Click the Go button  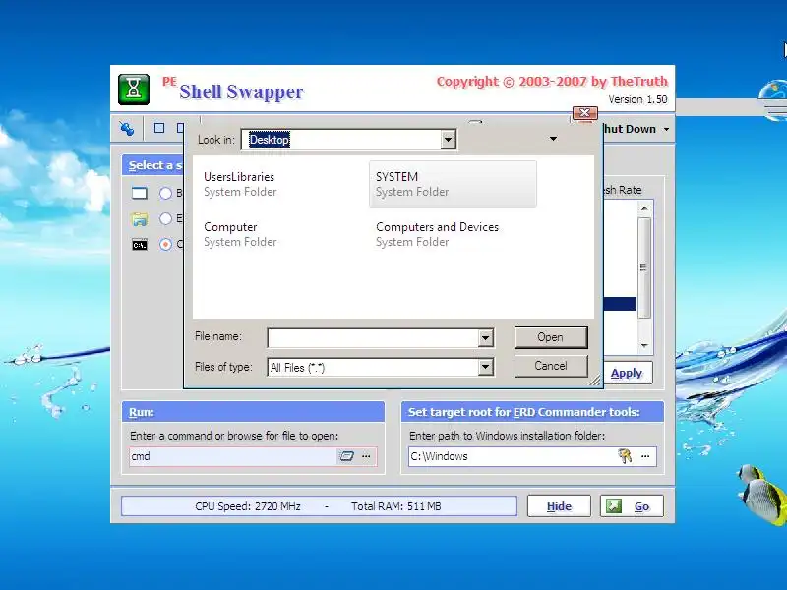[x=632, y=506]
